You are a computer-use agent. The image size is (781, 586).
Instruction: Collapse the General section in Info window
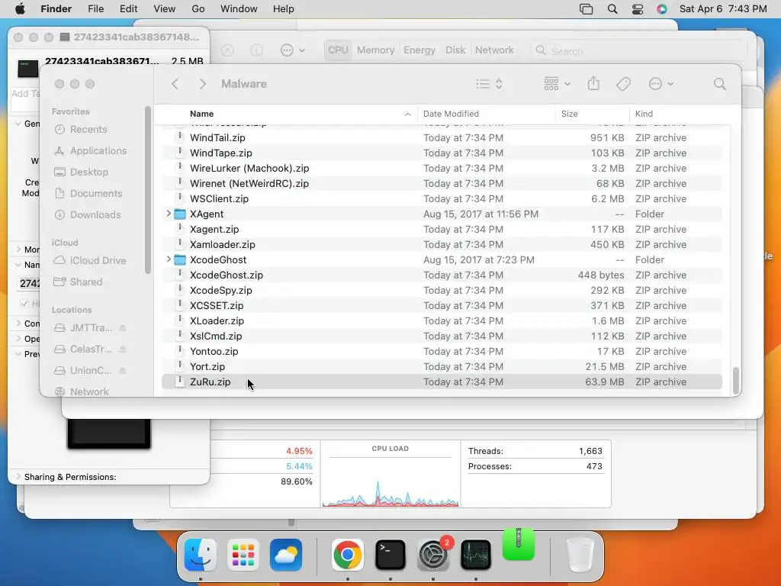pyautogui.click(x=18, y=124)
